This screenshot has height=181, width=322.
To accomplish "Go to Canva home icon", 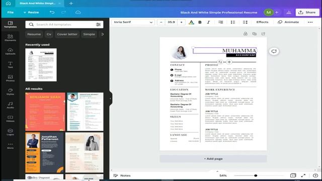I will pos(8,4).
